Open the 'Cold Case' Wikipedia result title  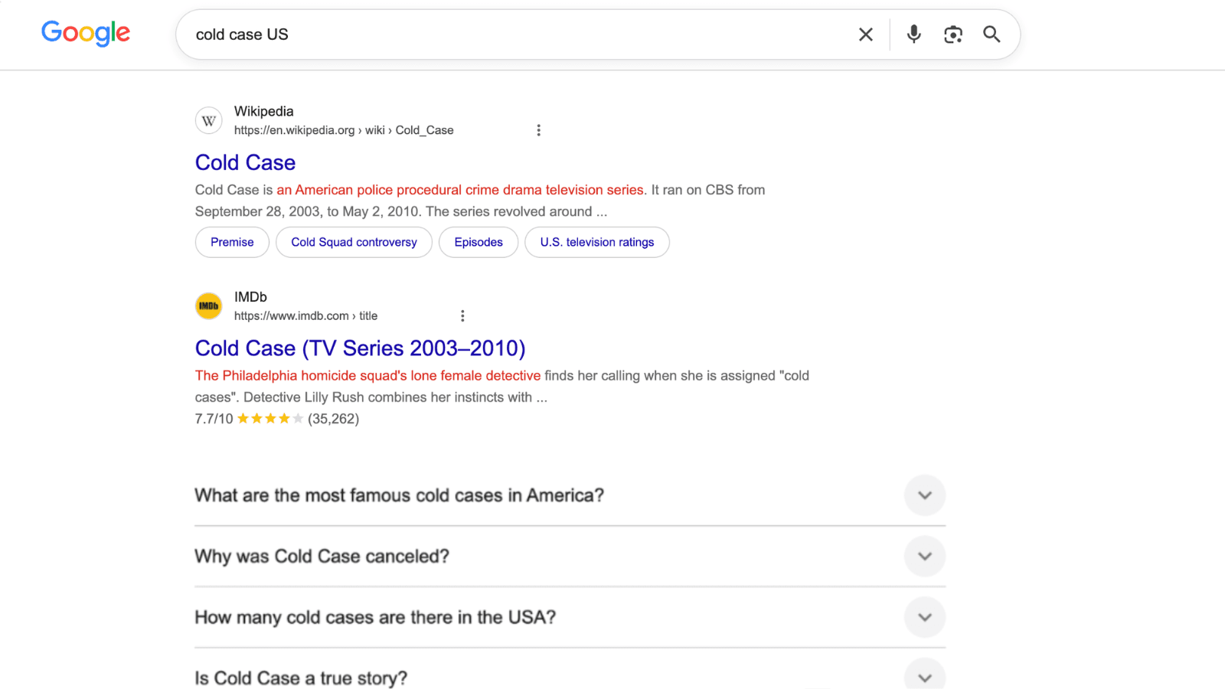click(245, 162)
